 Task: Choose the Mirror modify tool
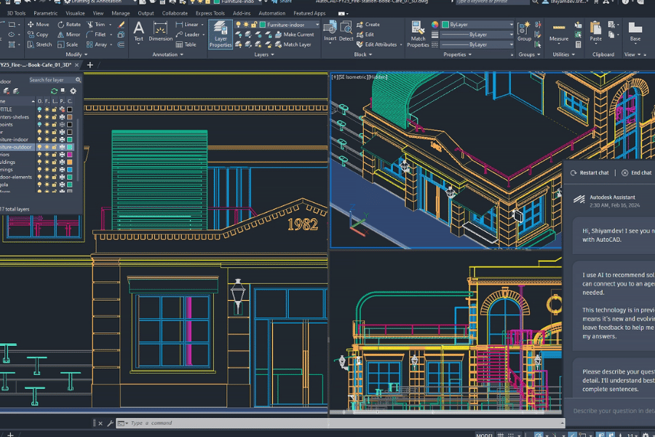(68, 34)
